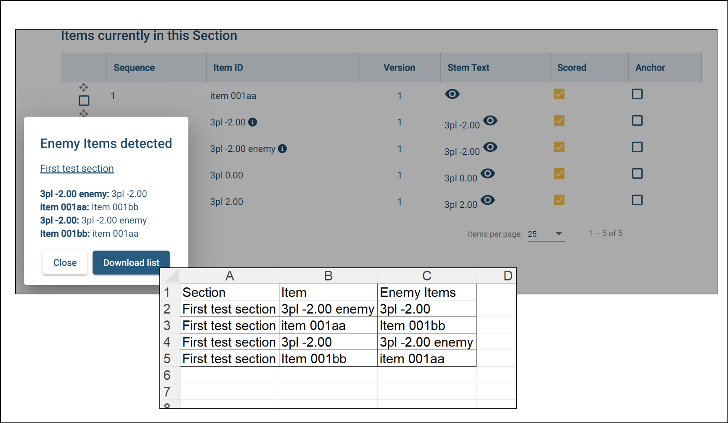Select spreadsheet column A header
The image size is (728, 423).
tap(230, 276)
